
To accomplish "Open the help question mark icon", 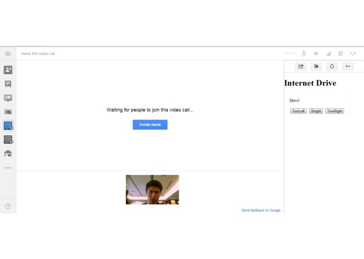I will (8, 206).
